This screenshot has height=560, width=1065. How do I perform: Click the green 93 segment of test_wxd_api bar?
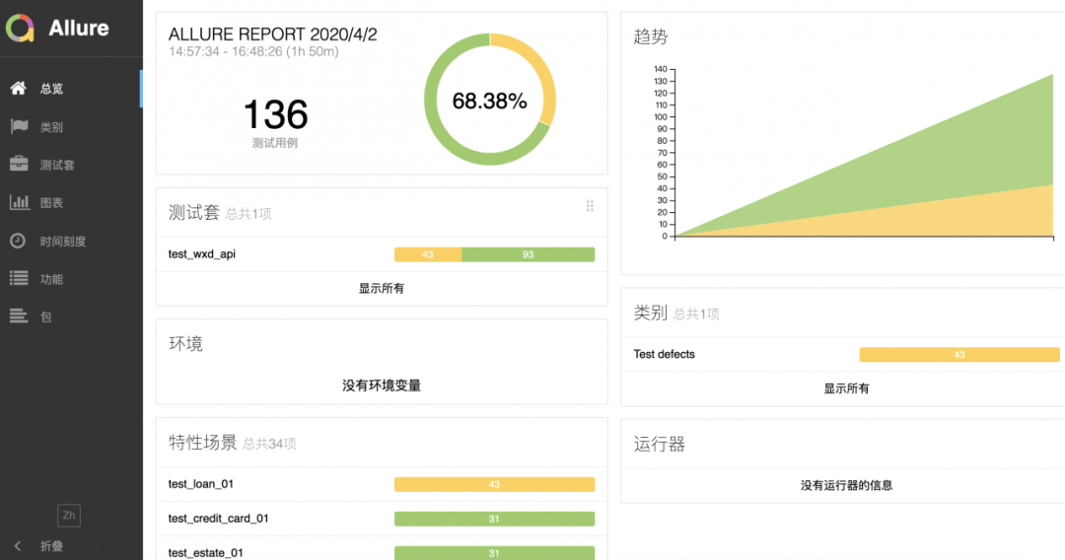pyautogui.click(x=529, y=254)
